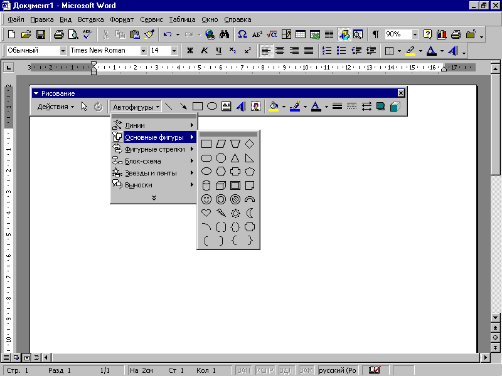Insert WordArt from Drawing toolbar
Image resolution: width=502 pixels, height=376 pixels.
(241, 107)
